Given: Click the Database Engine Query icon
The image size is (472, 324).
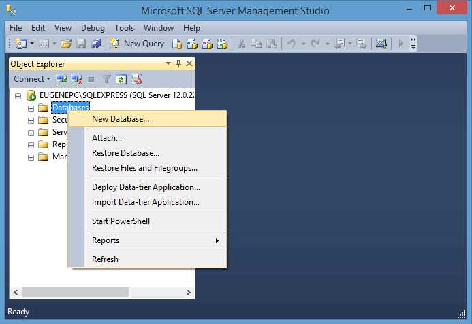Looking at the screenshot, I should 177,44.
